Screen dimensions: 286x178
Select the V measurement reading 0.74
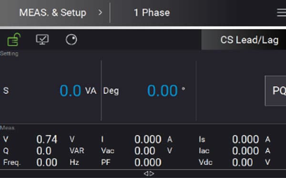(x=47, y=140)
